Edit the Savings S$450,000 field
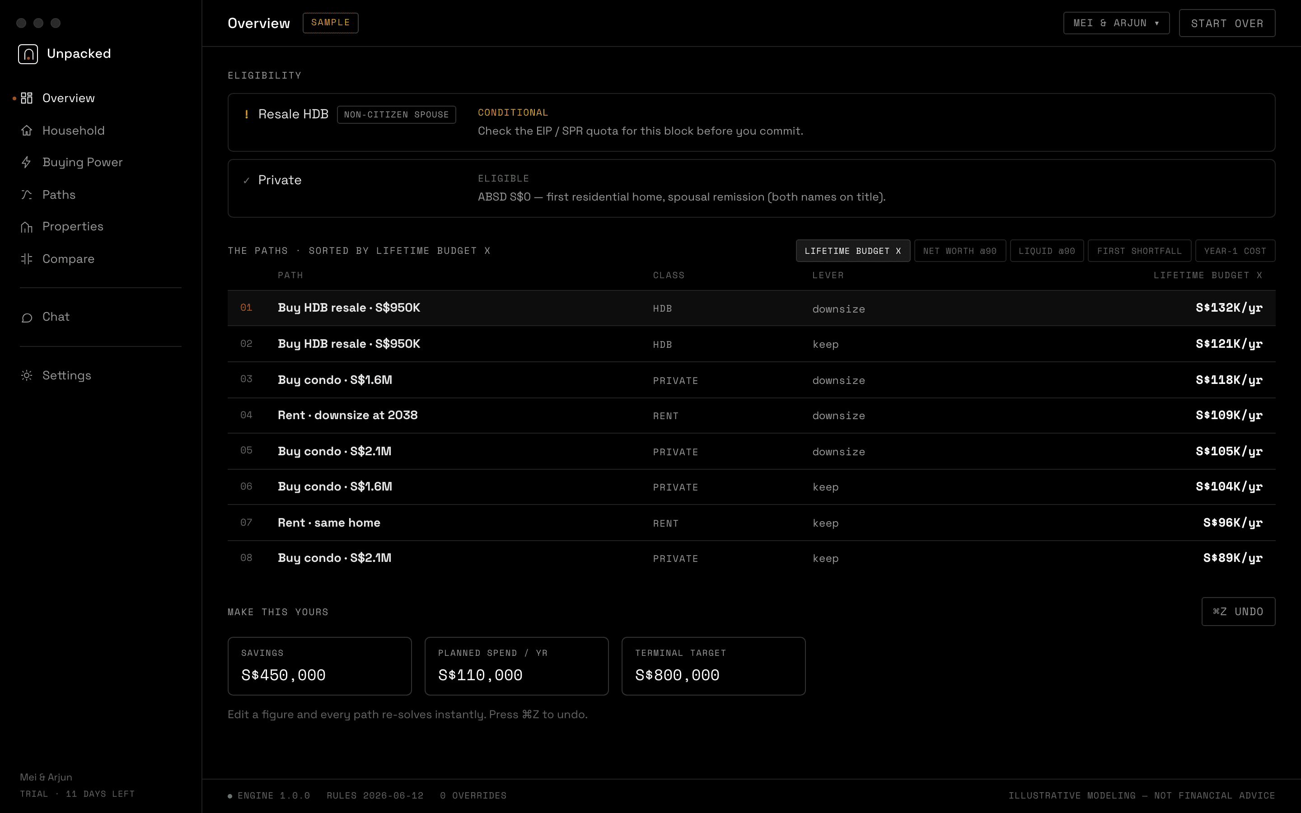The height and width of the screenshot is (813, 1301). 319,666
